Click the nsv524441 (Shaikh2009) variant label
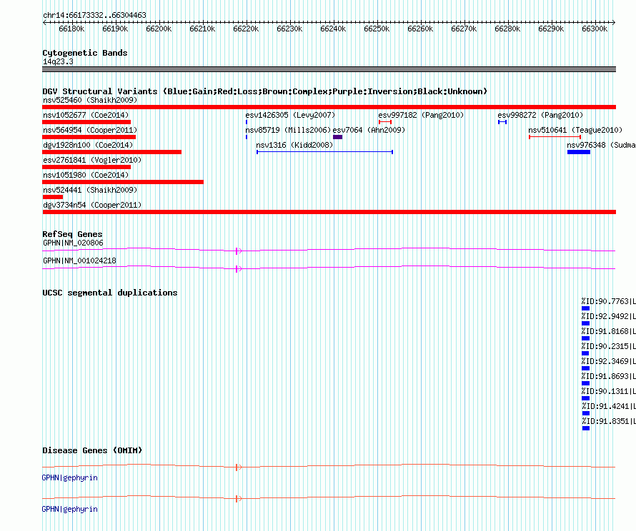The image size is (636, 531). click(90, 190)
